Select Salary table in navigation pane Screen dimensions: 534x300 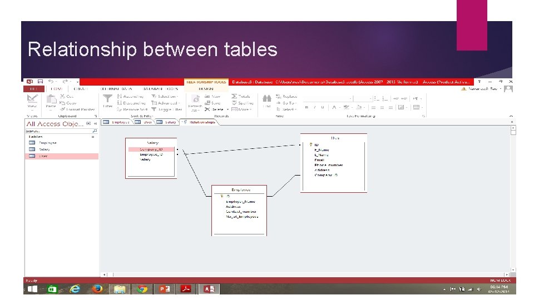point(62,149)
